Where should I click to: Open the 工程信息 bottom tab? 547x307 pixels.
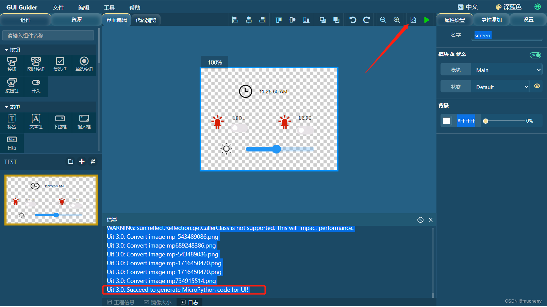pyautogui.click(x=120, y=302)
